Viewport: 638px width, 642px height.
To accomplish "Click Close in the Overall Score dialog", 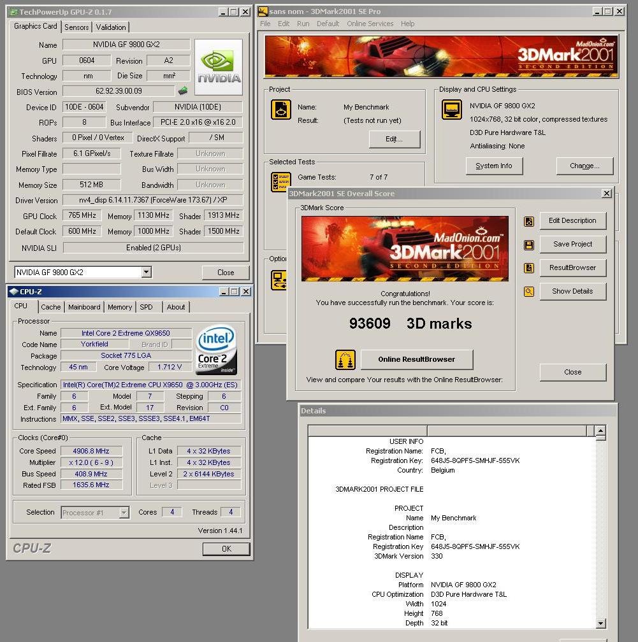I will (572, 372).
